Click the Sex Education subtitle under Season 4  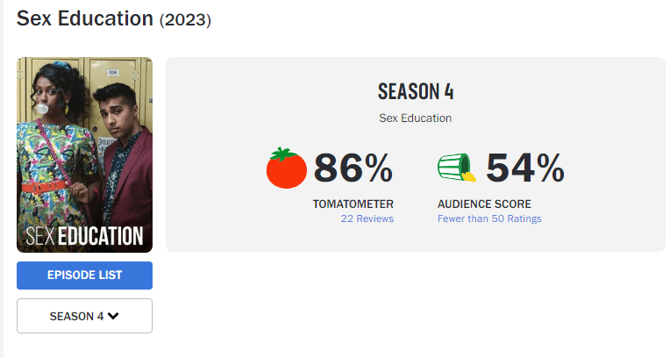tap(415, 118)
